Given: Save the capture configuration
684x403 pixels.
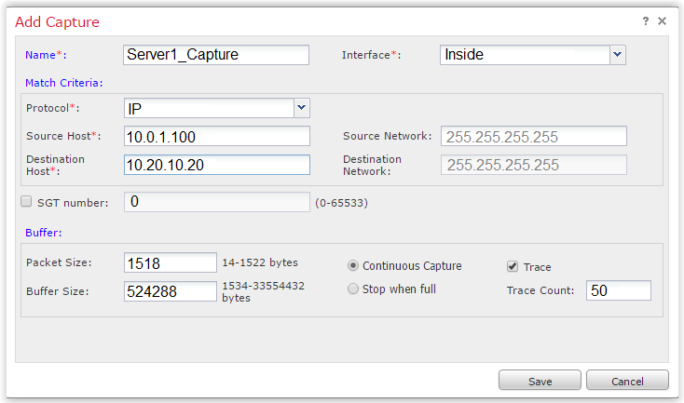Looking at the screenshot, I should coord(540,381).
